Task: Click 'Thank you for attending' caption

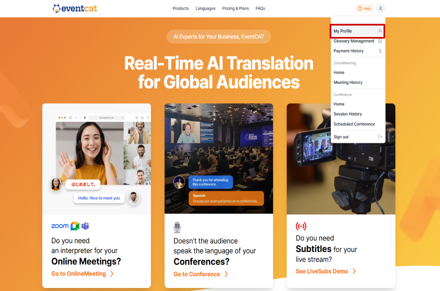Action: (x=211, y=182)
